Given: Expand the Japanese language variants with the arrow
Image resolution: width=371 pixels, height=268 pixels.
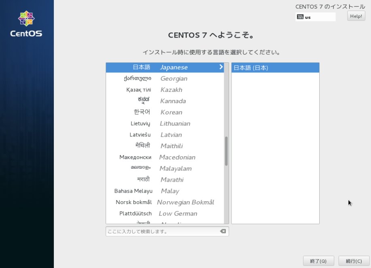Looking at the screenshot, I should pyautogui.click(x=221, y=67).
